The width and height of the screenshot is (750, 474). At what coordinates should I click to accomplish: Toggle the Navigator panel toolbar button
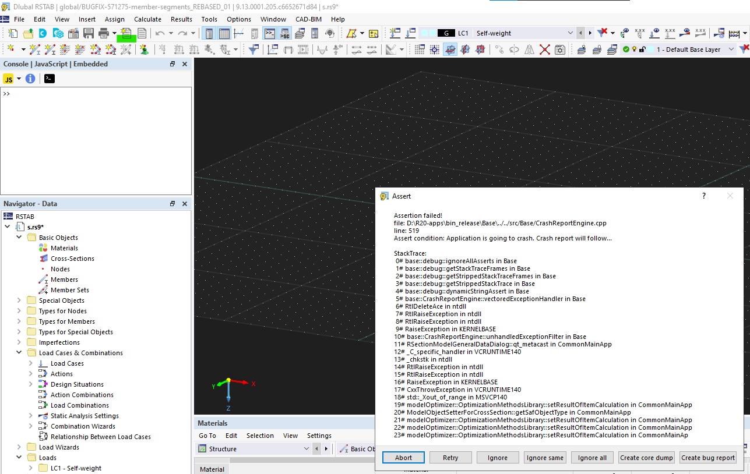coord(208,33)
